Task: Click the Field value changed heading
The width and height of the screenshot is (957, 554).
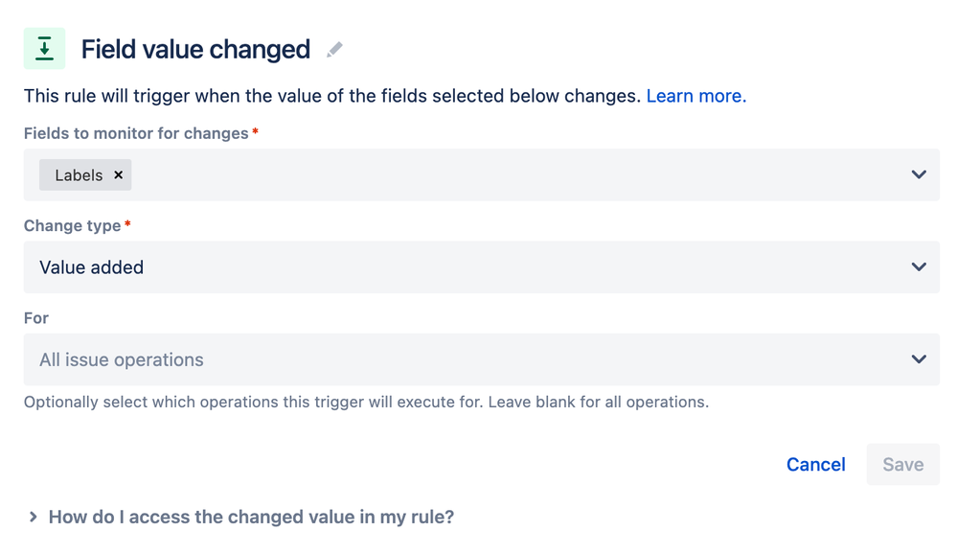Action: pyautogui.click(x=196, y=50)
